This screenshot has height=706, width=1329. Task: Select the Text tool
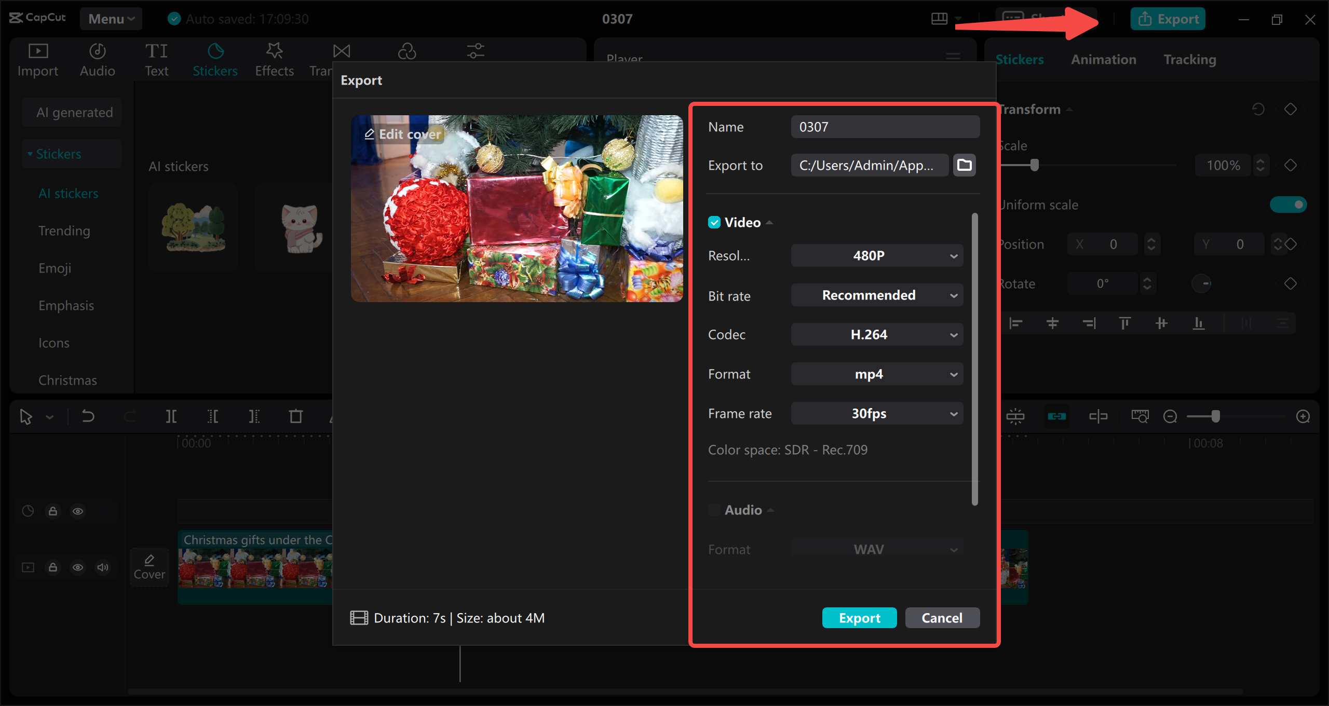[x=156, y=58]
